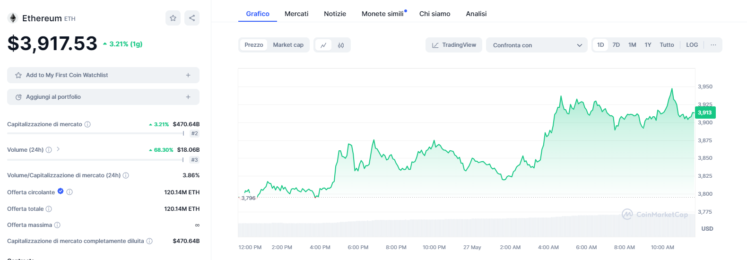Click info icon beside Offerta massima
The width and height of the screenshot is (747, 260).
click(57, 225)
